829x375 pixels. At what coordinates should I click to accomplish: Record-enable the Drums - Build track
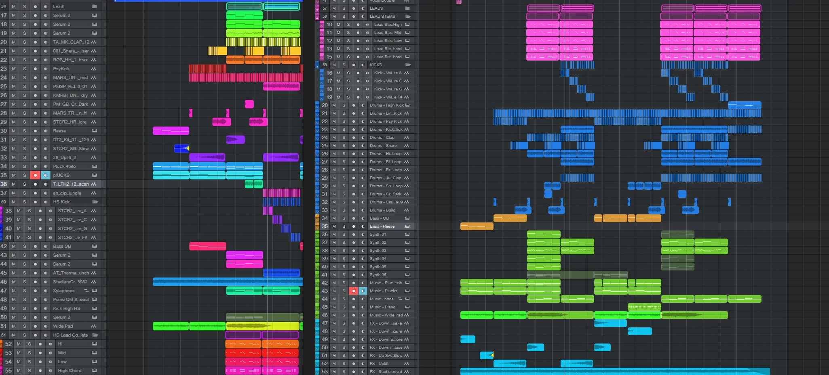pyautogui.click(x=353, y=210)
